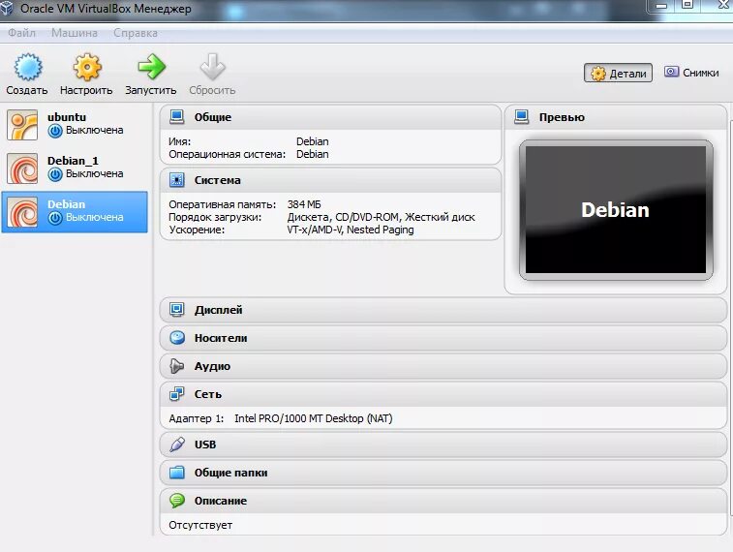Screen dimensions: 733x552
Task: Click the Debian preview thumbnail
Action: [x=616, y=210]
